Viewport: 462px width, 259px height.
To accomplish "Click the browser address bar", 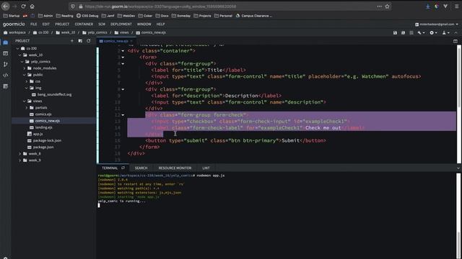I will point(230,6).
